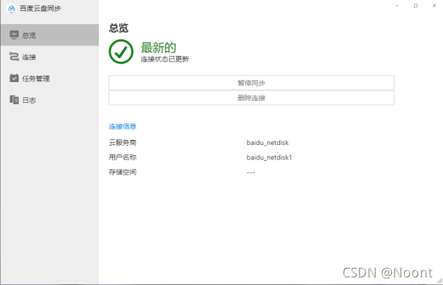Pause syncing with the 暂停同步 button

[252, 83]
